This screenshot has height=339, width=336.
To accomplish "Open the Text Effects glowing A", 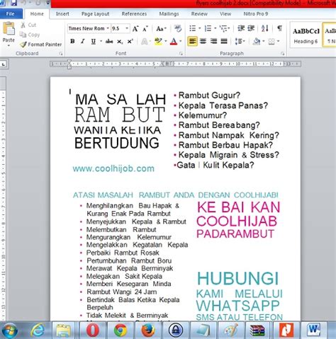I will [144, 42].
